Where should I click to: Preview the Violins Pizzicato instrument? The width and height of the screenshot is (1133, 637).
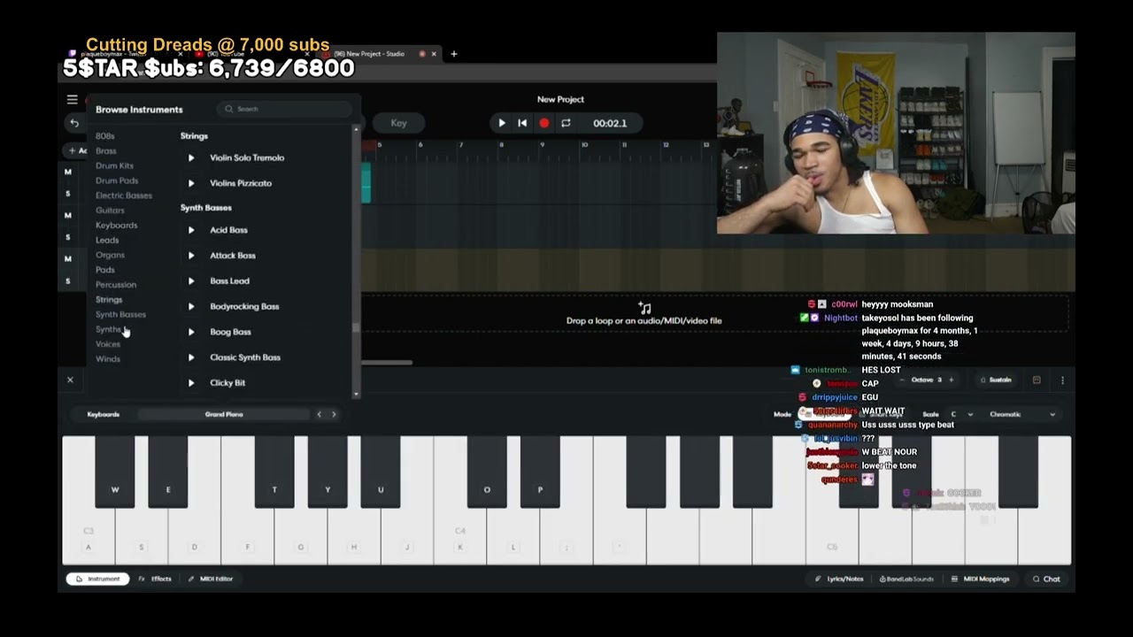(x=191, y=183)
